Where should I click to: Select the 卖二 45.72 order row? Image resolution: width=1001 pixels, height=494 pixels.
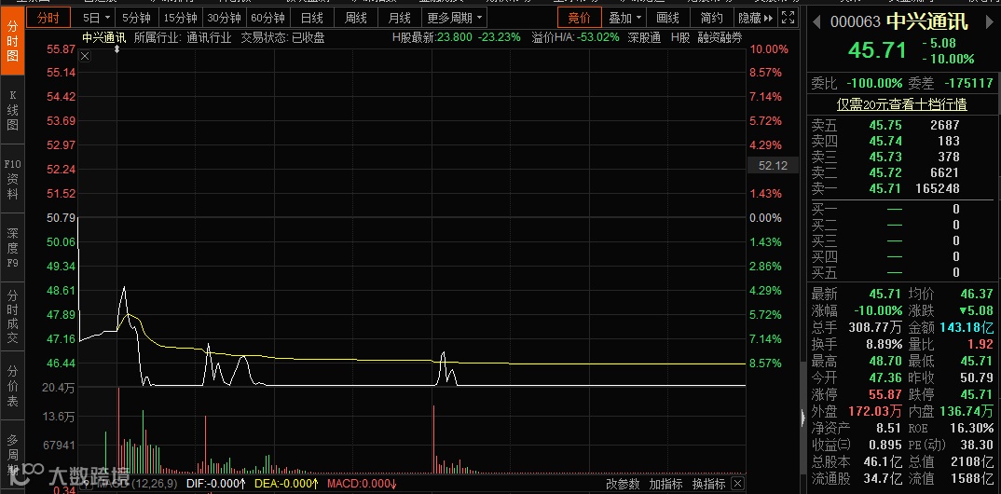coord(902,172)
